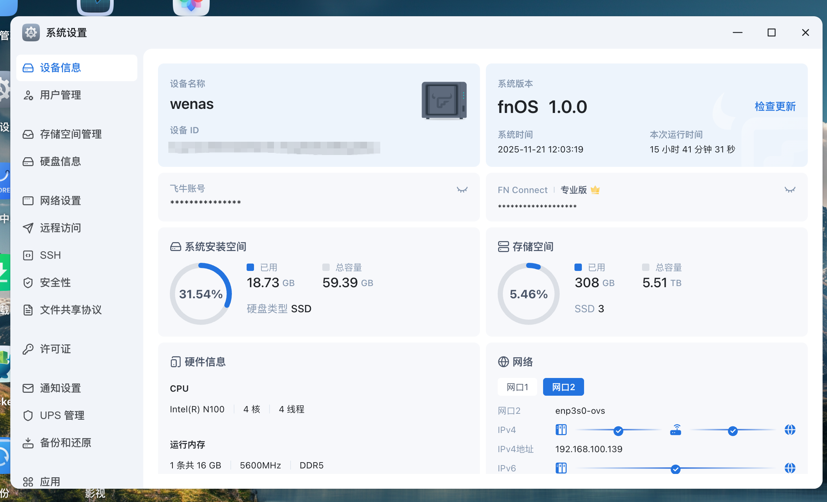Switch to the 网口1 network tab
The width and height of the screenshot is (827, 502).
[517, 387]
